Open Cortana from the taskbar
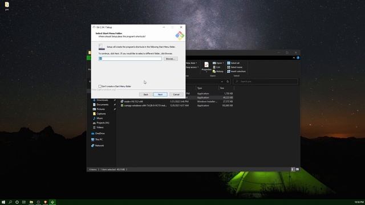 click(17, 202)
